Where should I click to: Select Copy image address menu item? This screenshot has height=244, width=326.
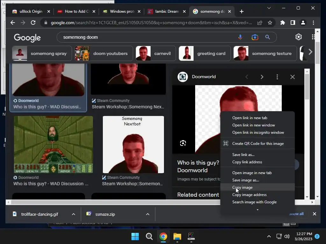258,195
